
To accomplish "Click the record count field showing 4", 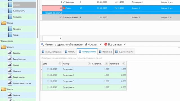I will coord(52,38).
